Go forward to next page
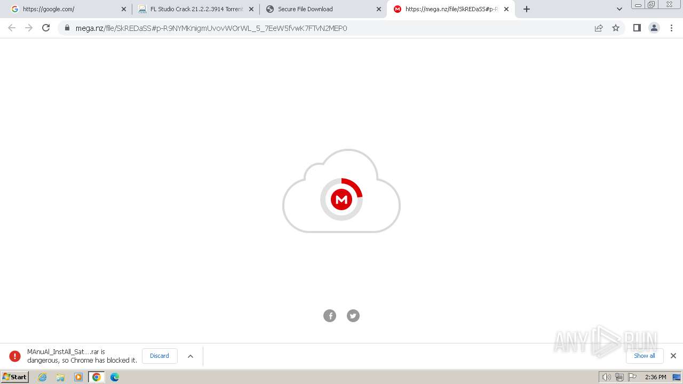Image resolution: width=683 pixels, height=384 pixels. click(29, 28)
